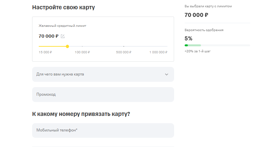This screenshot has width=278, height=151.
Task: Select the 1 000 000 ₽ slider label
Action: [158, 52]
